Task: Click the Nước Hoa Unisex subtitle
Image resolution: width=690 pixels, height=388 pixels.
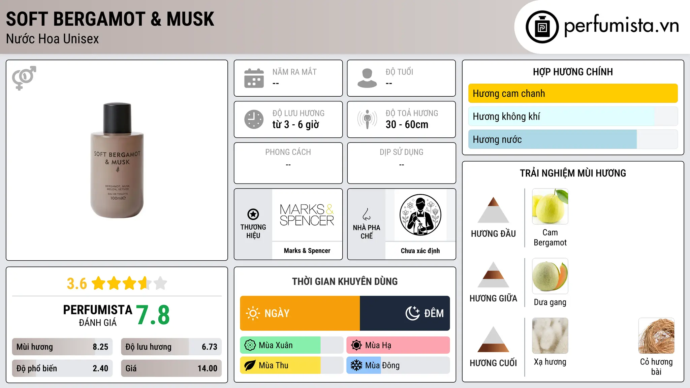Action: pos(53,39)
